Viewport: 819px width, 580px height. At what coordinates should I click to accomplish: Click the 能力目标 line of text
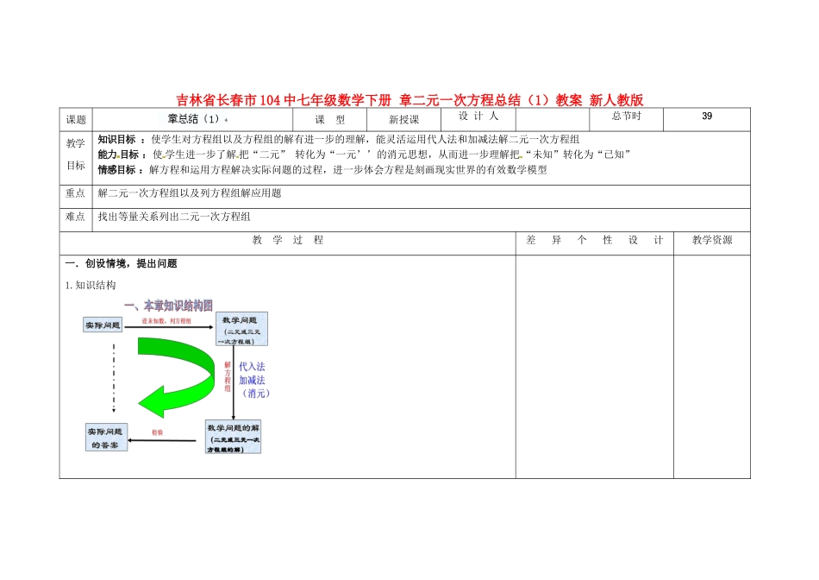[x=364, y=154]
